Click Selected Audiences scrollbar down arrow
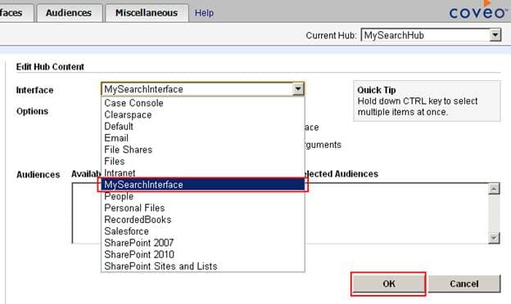 pyautogui.click(x=494, y=238)
